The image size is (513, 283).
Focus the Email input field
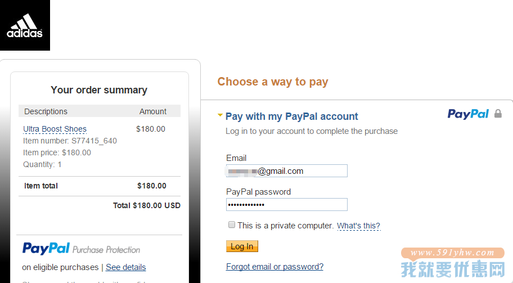tap(287, 171)
